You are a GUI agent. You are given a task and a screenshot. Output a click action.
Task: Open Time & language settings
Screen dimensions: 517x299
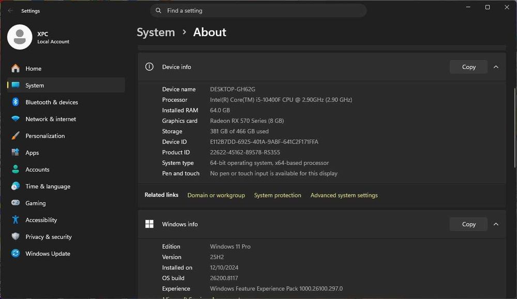click(66, 186)
